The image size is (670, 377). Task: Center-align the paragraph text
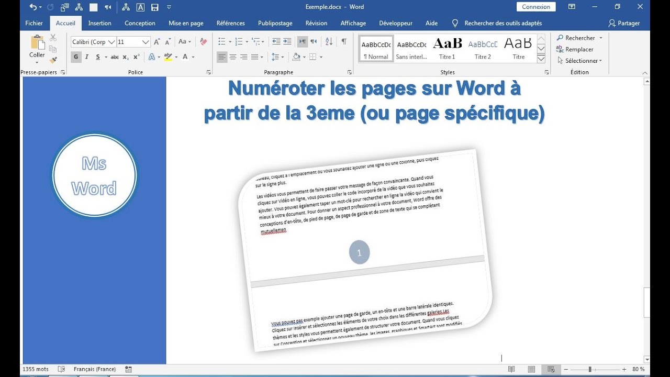click(x=233, y=57)
